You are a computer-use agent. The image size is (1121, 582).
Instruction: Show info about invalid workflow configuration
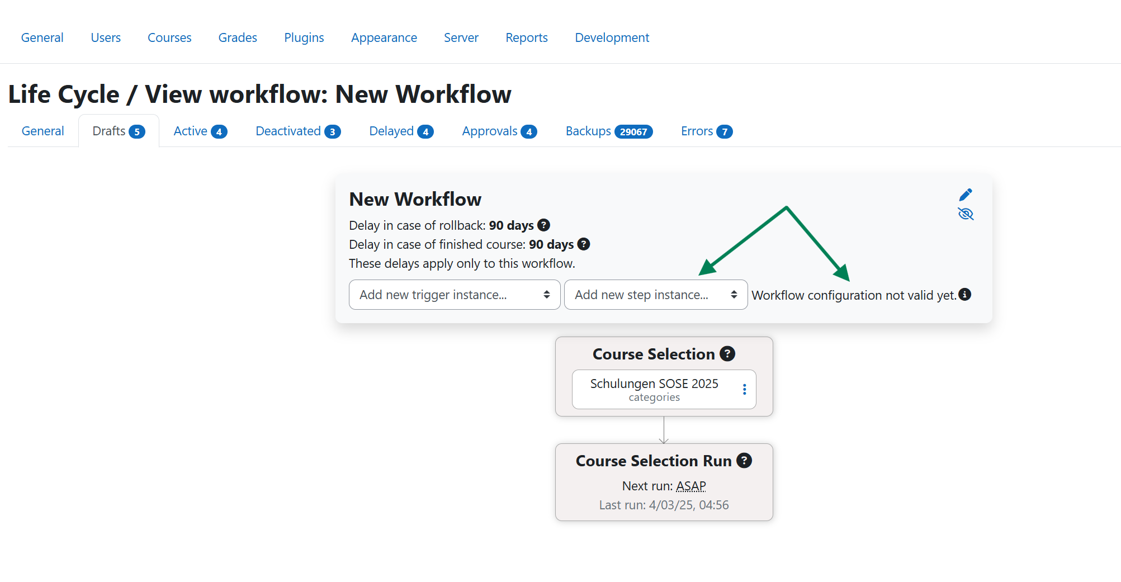(964, 295)
